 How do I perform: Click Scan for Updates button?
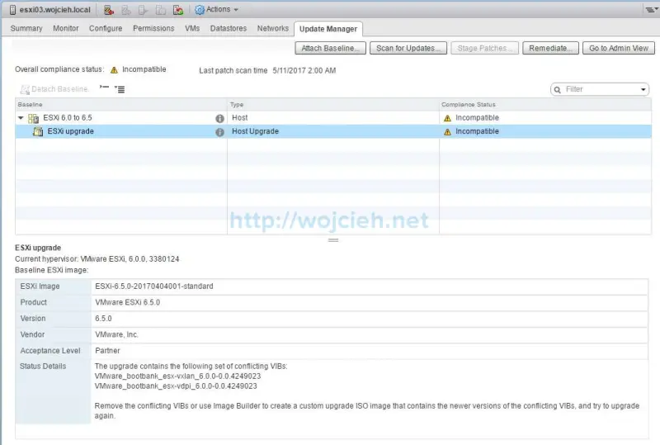(408, 48)
